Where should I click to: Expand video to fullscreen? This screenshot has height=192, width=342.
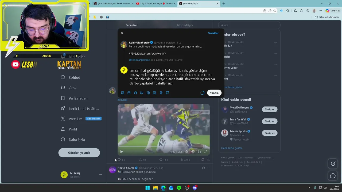tap(206, 152)
